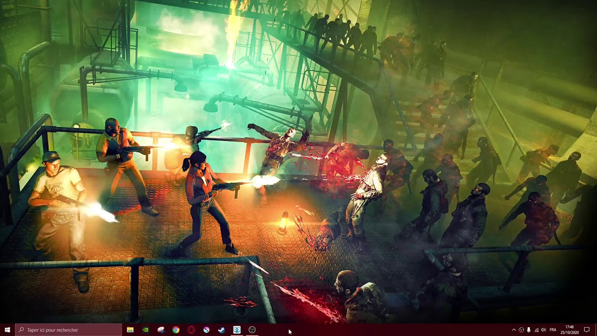Open the clock and calendar showing 17:46
Image resolution: width=597 pixels, height=336 pixels.
pyautogui.click(x=569, y=330)
